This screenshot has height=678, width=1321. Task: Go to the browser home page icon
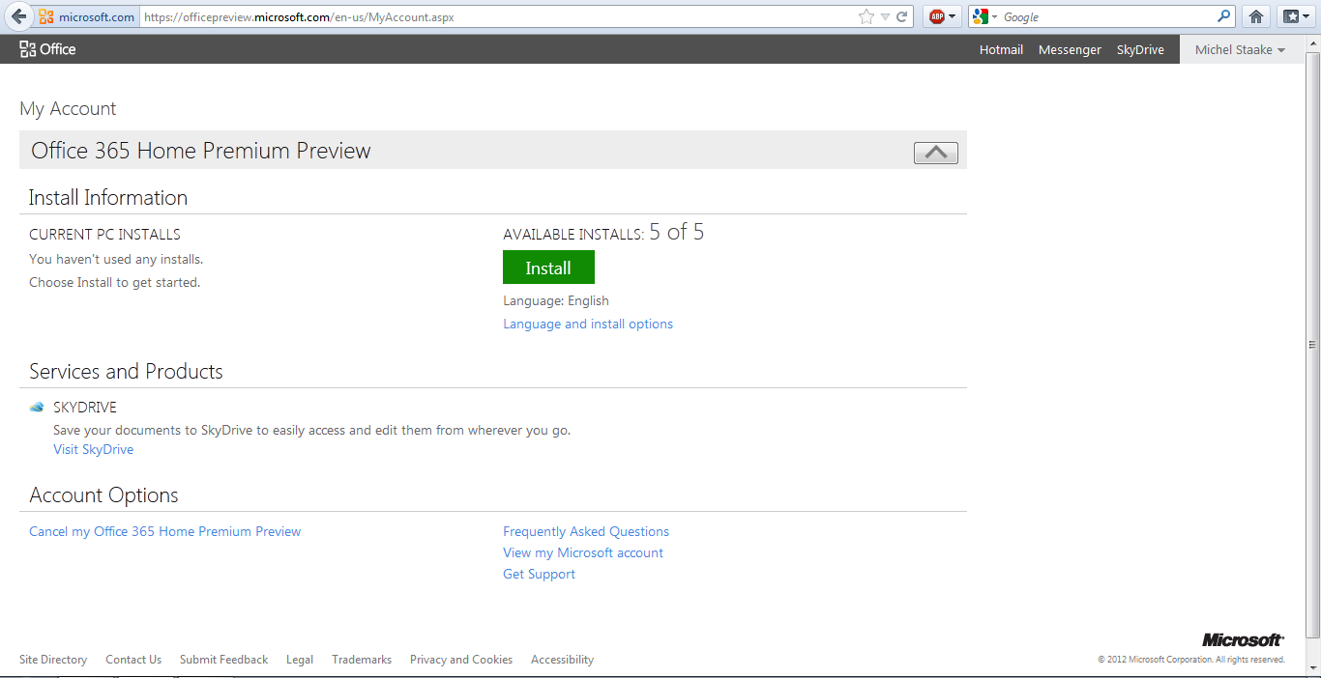1256,16
